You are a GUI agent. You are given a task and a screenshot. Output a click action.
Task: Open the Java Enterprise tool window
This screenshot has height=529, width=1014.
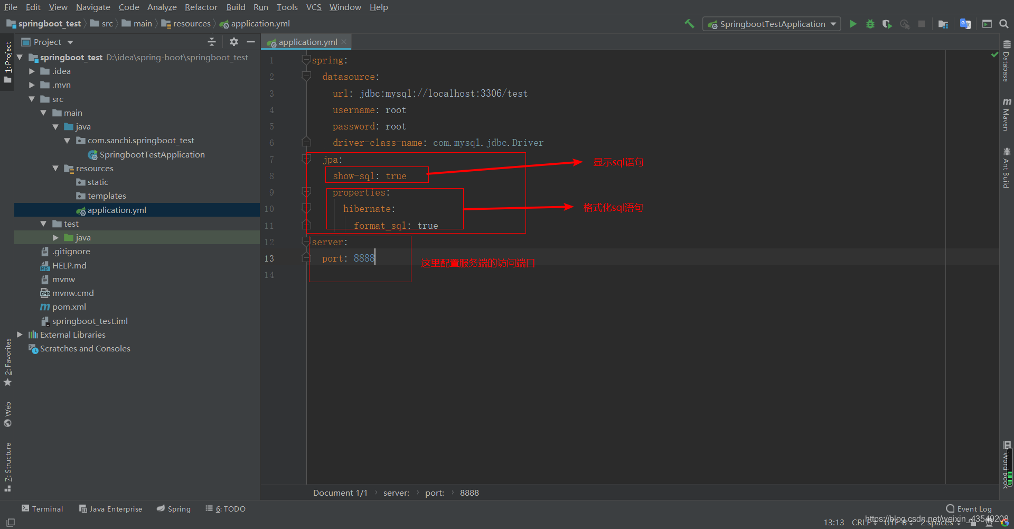[110, 509]
